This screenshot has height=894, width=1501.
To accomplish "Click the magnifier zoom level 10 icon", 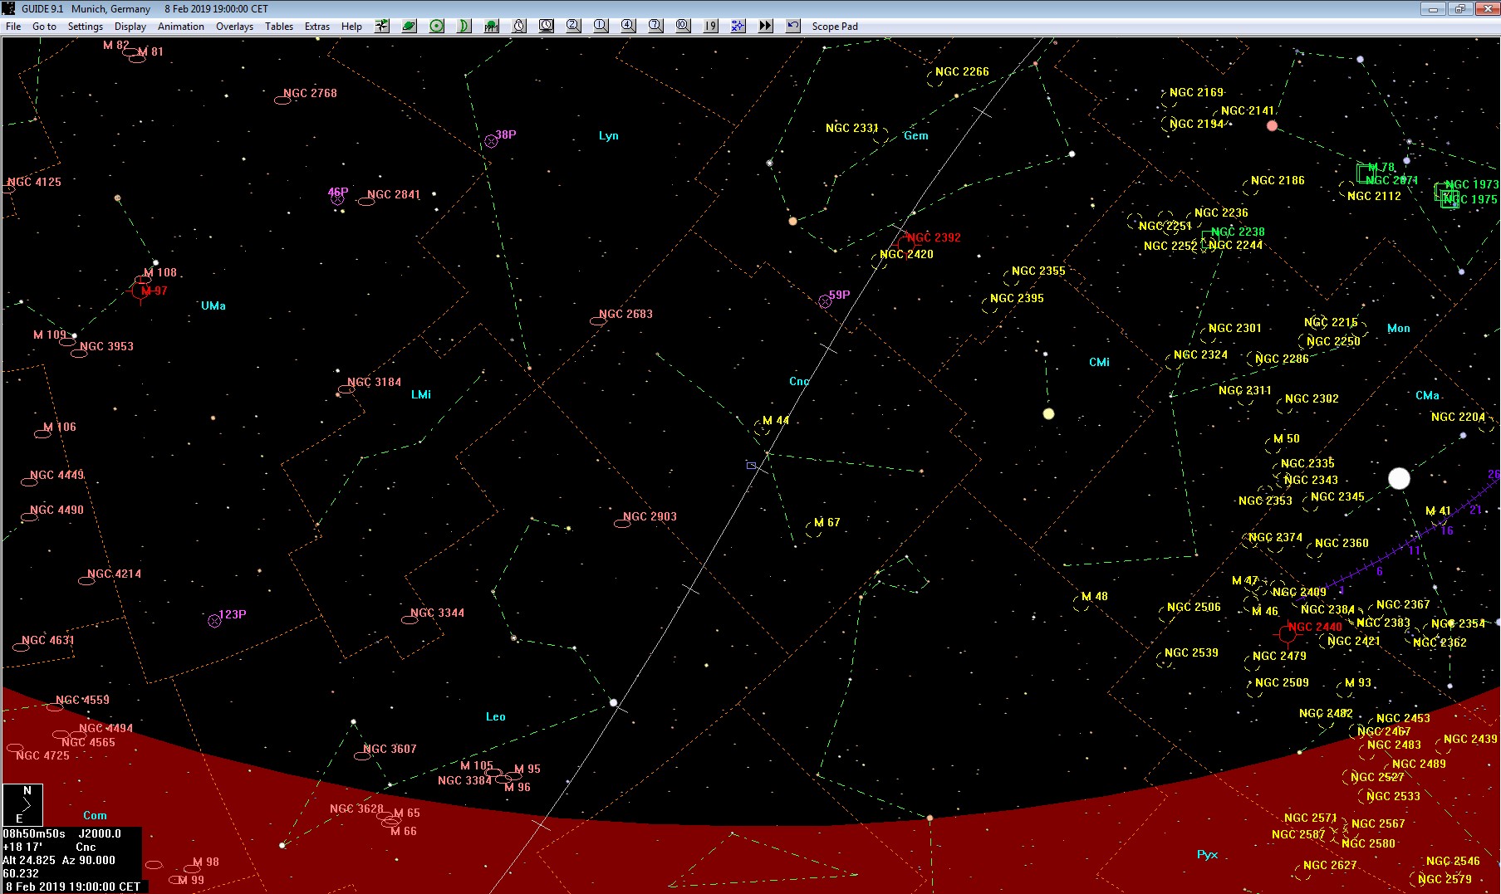I will pos(684,26).
